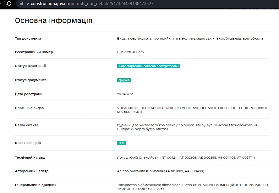
Task: Select registration number ДП122210408375
Action: (130, 52)
